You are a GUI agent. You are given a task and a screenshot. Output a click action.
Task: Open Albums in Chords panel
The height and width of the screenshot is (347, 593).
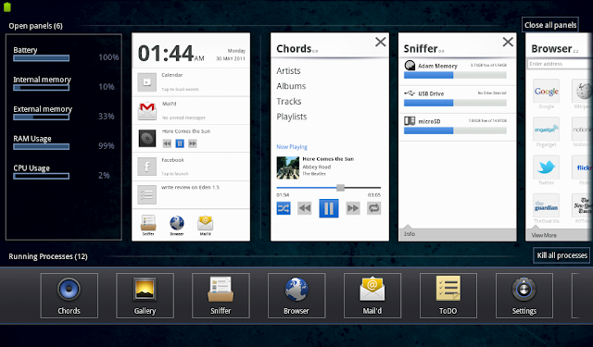pos(291,86)
